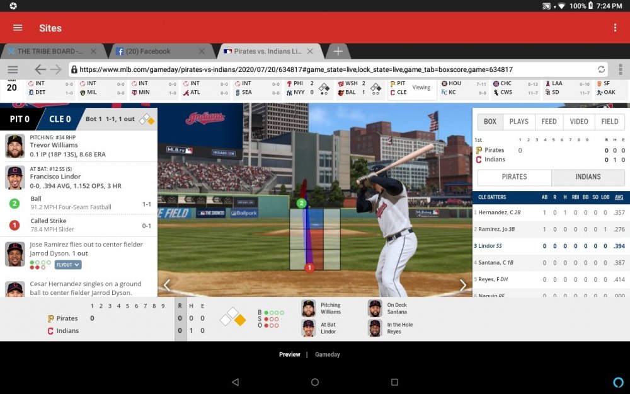Open the HOU vs KC game
Viewport: 630px width, 394px height.
(x=463, y=88)
